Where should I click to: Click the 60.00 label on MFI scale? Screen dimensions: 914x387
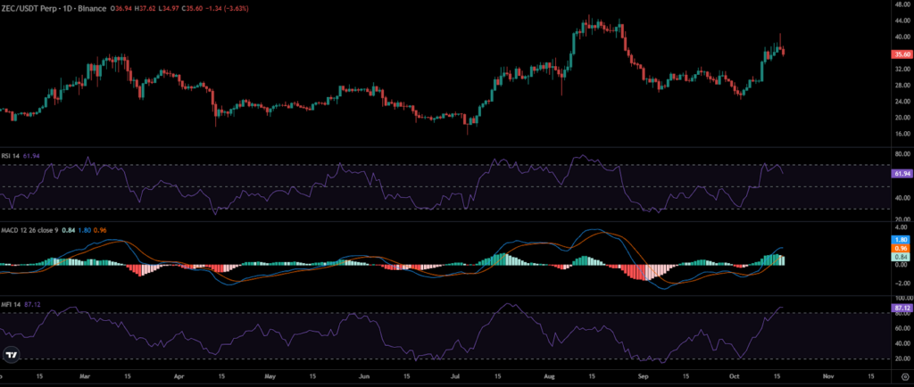click(902, 328)
